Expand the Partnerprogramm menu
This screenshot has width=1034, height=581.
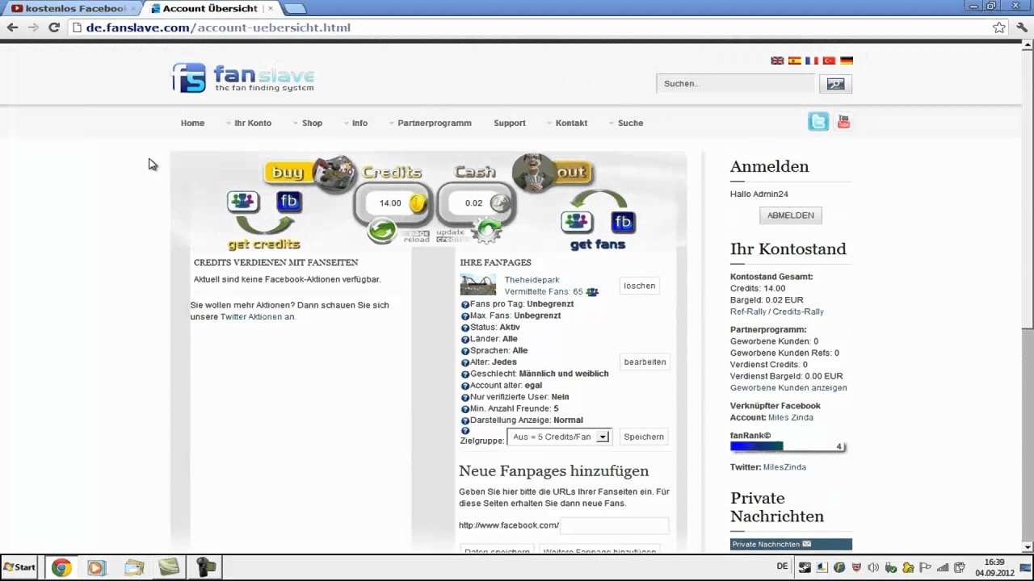coord(434,123)
